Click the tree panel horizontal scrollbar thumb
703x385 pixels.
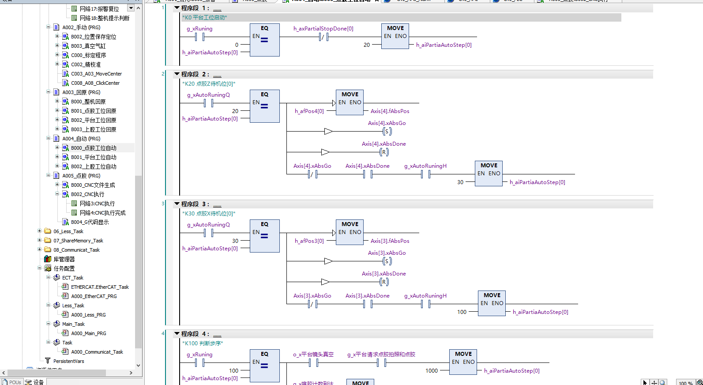point(57,373)
